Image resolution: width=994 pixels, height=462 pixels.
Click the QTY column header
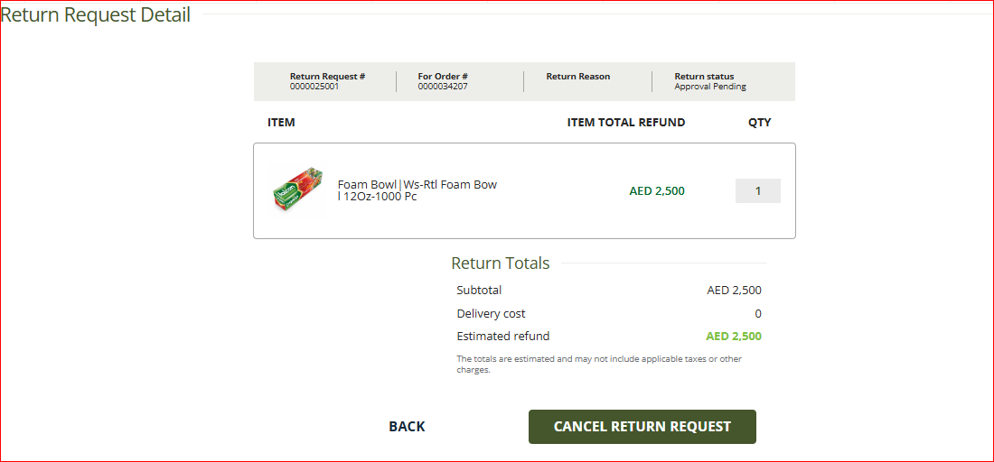coord(759,123)
